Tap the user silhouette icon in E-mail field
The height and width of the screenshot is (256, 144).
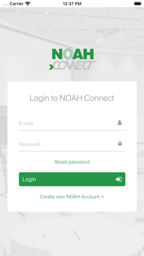point(120,123)
